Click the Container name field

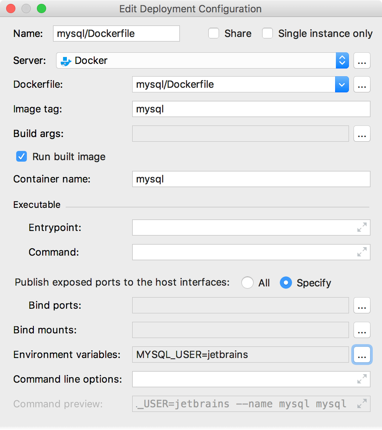[251, 179]
